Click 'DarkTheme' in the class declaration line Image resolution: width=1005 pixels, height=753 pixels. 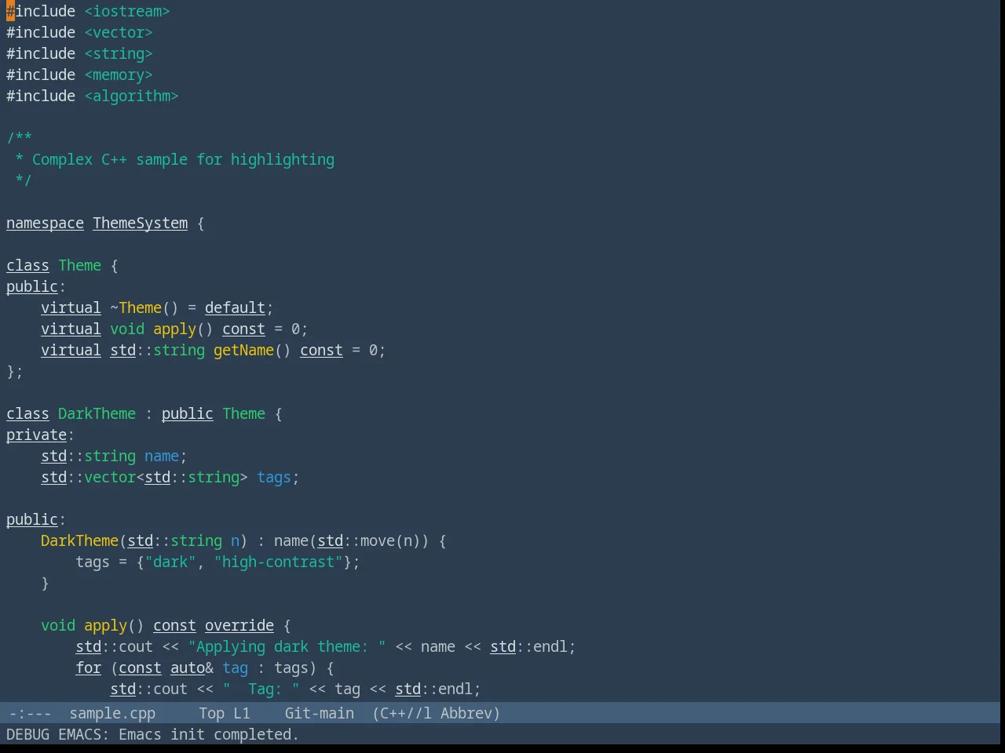(97, 413)
